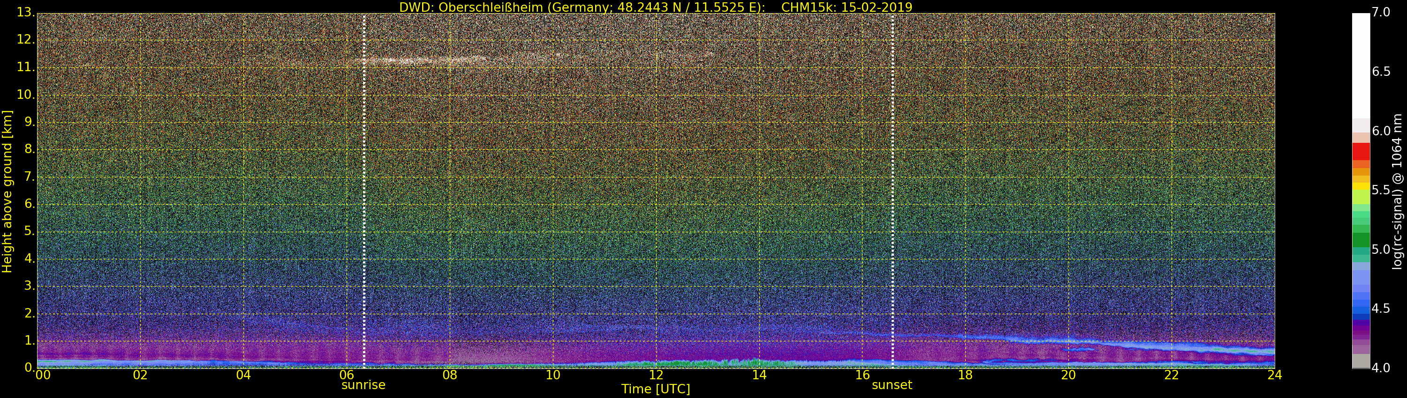The width and height of the screenshot is (1407, 398).
Task: Select the dark green band in the colorbar
Action: (1361, 240)
